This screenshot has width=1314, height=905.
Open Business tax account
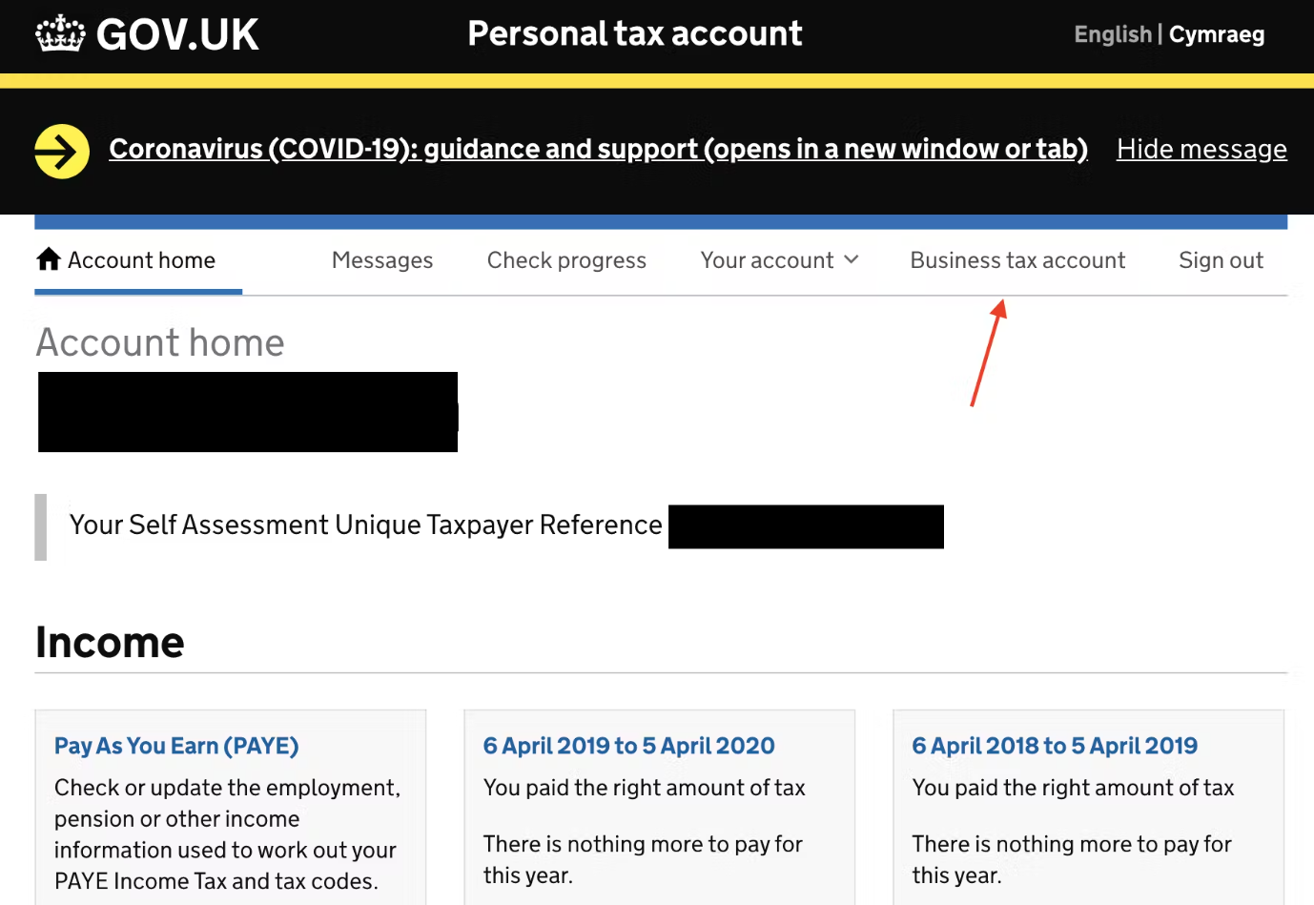[x=1017, y=260]
